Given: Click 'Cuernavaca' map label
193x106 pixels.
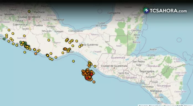Looking at the screenshot, I should pos(20,25).
